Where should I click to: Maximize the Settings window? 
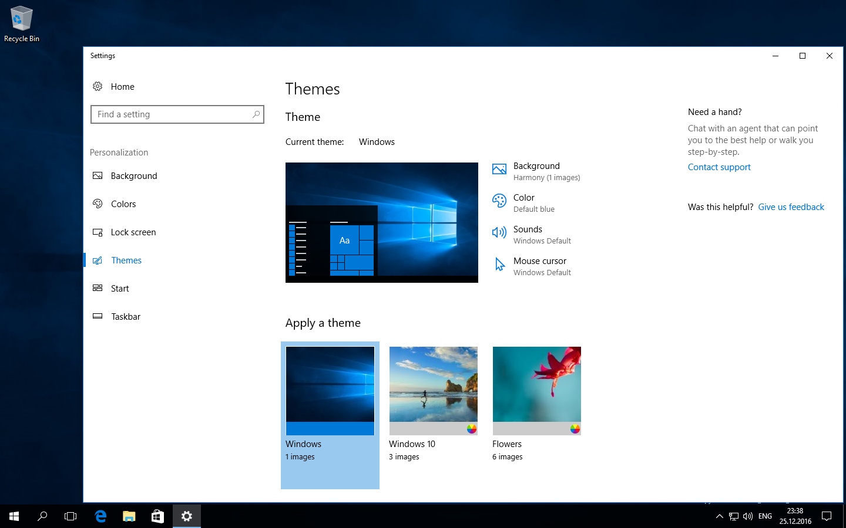(803, 56)
